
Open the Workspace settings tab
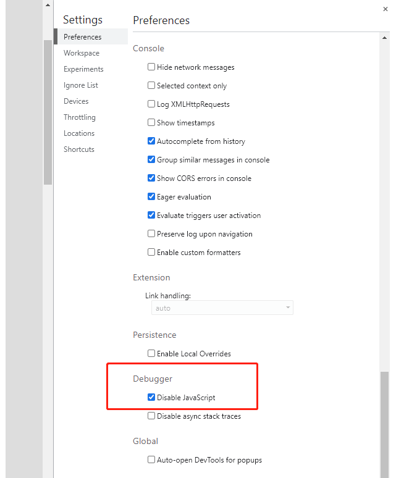tap(82, 53)
